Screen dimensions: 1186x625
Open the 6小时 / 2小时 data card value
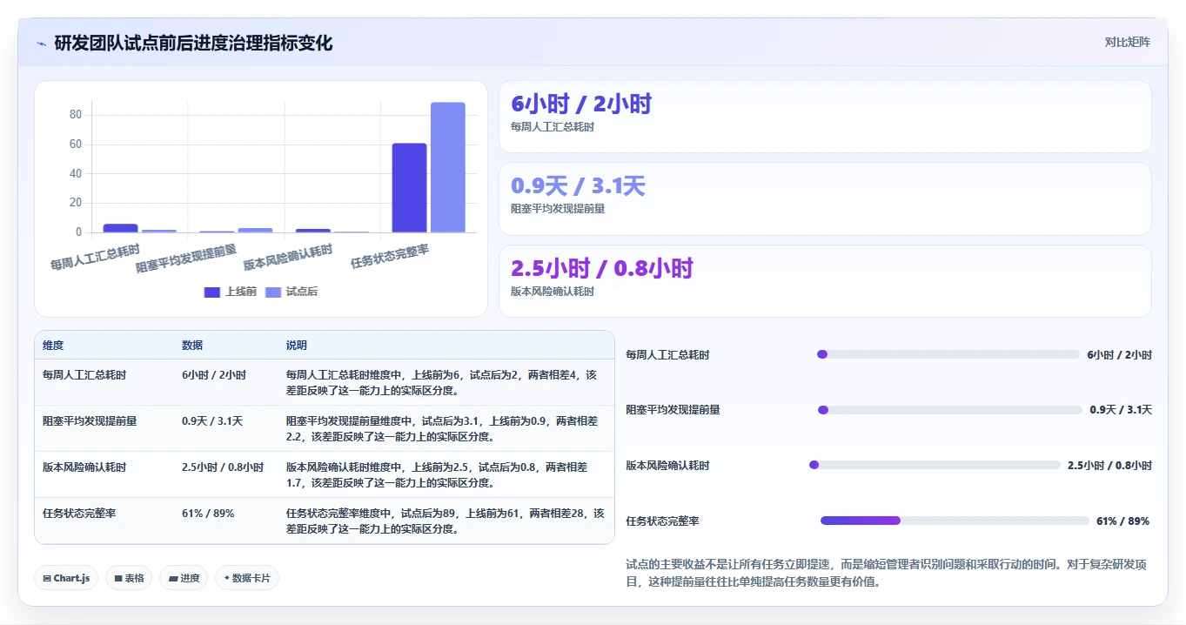581,104
